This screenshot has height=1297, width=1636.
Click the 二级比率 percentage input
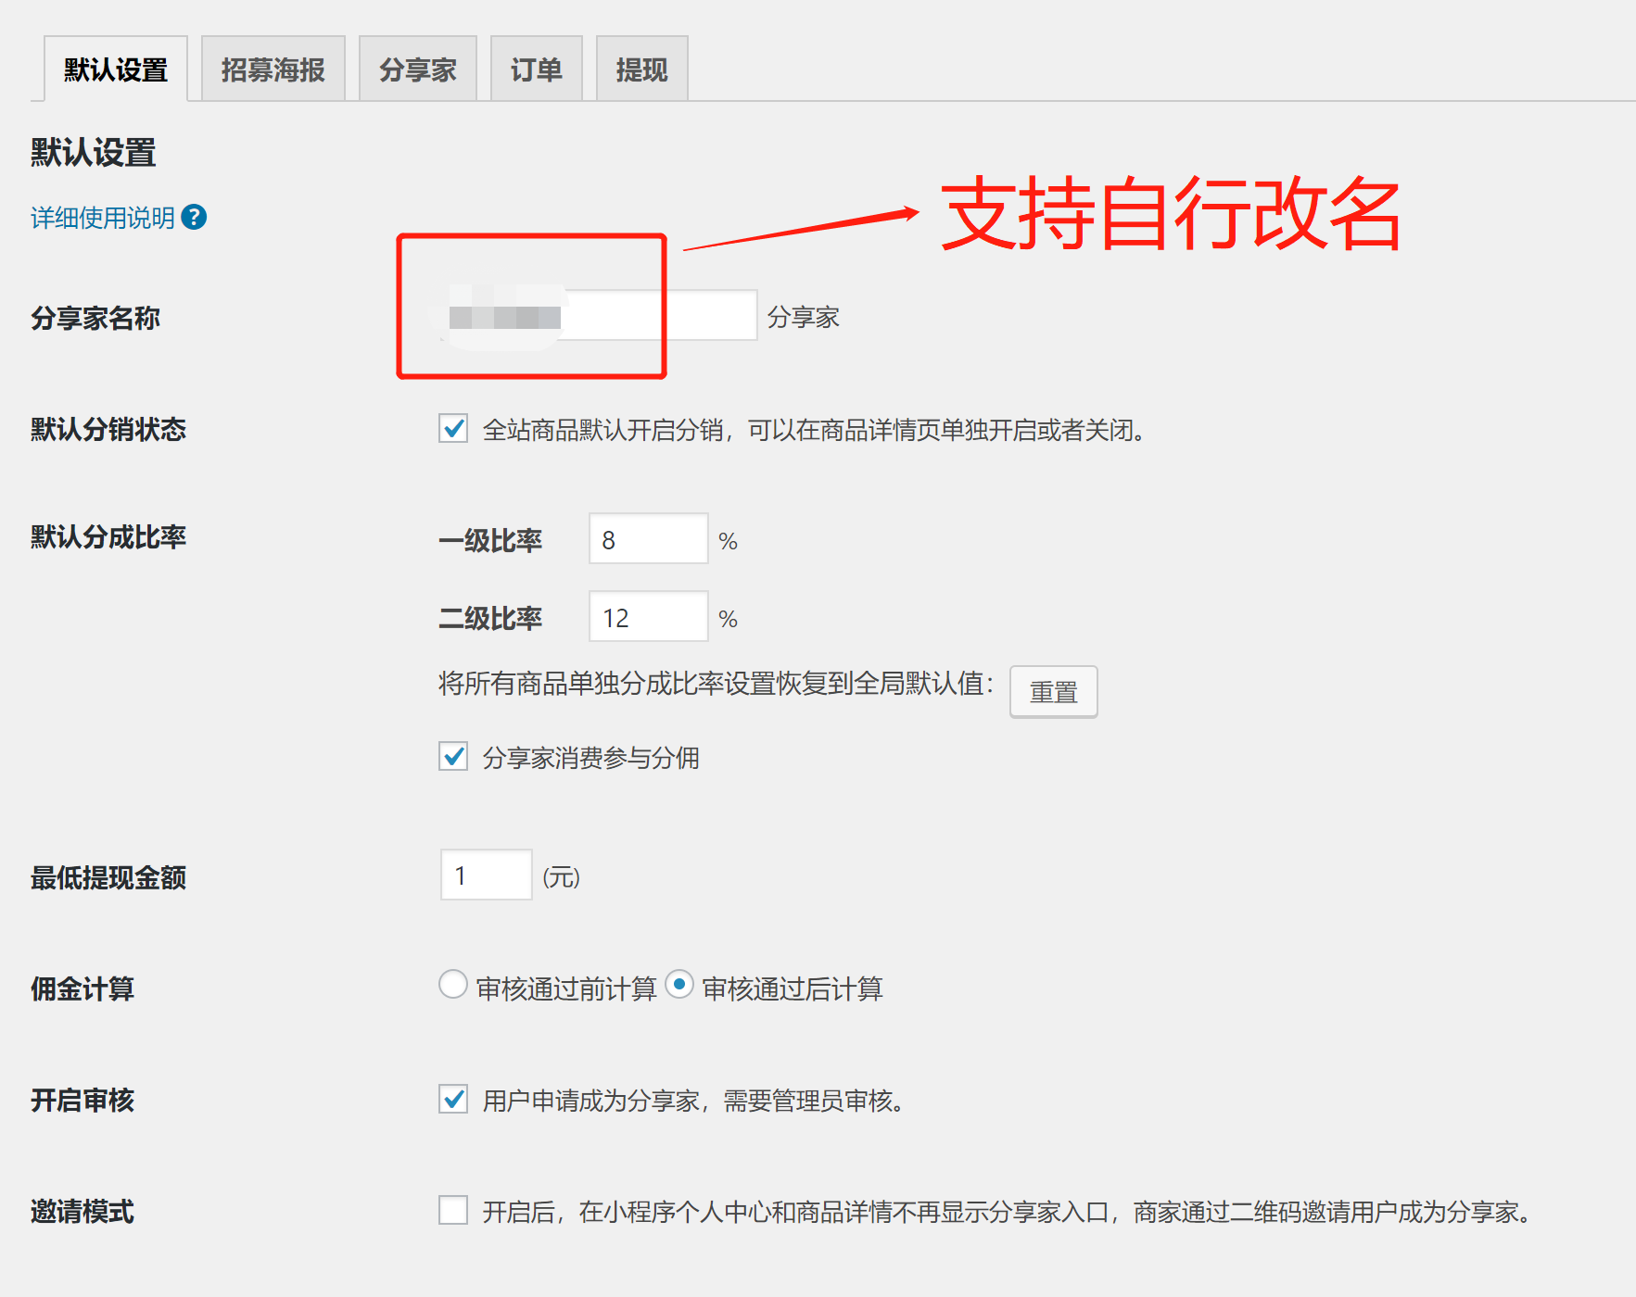[x=648, y=617]
